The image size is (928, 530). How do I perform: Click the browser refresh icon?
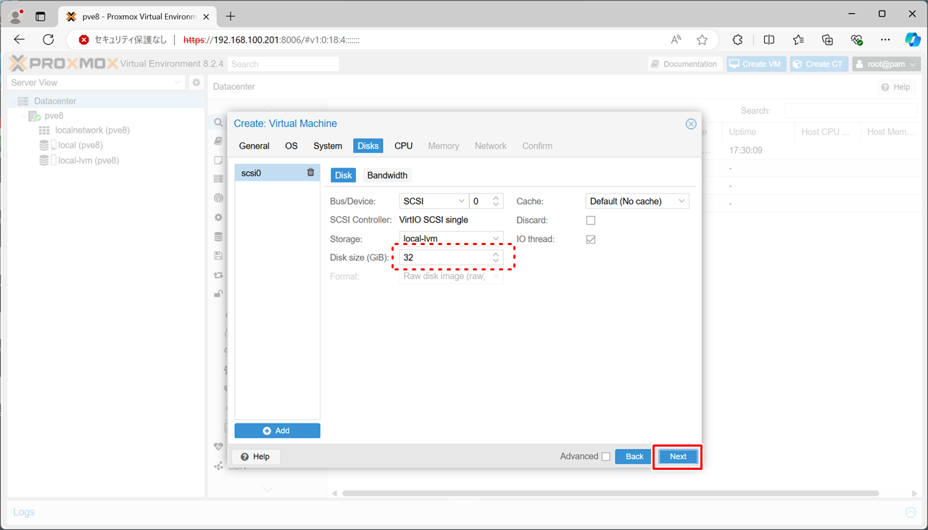click(49, 40)
